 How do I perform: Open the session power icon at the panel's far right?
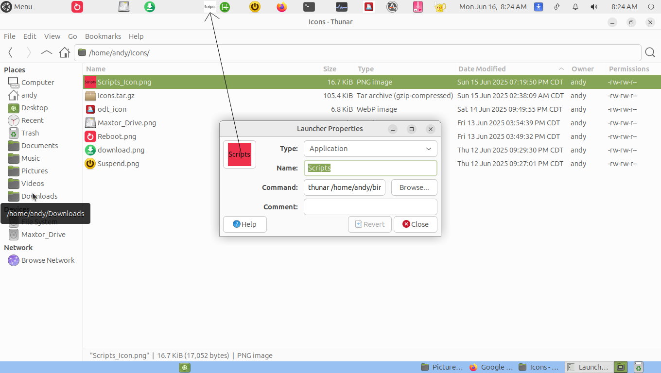click(651, 7)
